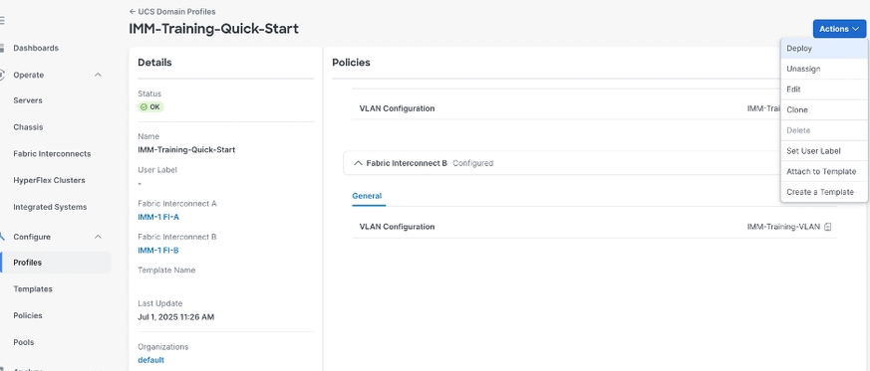Screen dimensions: 870x371
Task: Open Servers in the sidebar
Action: tap(28, 100)
